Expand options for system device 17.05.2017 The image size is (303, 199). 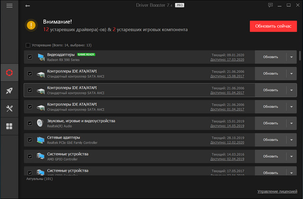pos(292,173)
